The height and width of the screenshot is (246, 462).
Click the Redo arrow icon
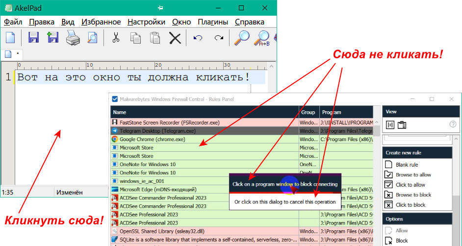click(x=219, y=38)
